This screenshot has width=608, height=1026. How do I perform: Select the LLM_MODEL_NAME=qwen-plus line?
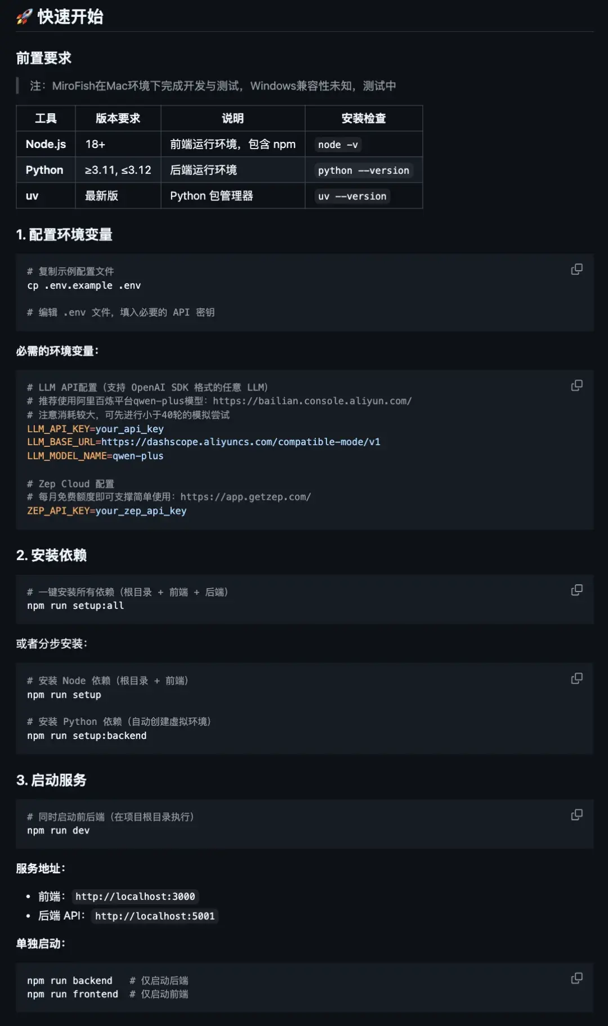(x=94, y=456)
